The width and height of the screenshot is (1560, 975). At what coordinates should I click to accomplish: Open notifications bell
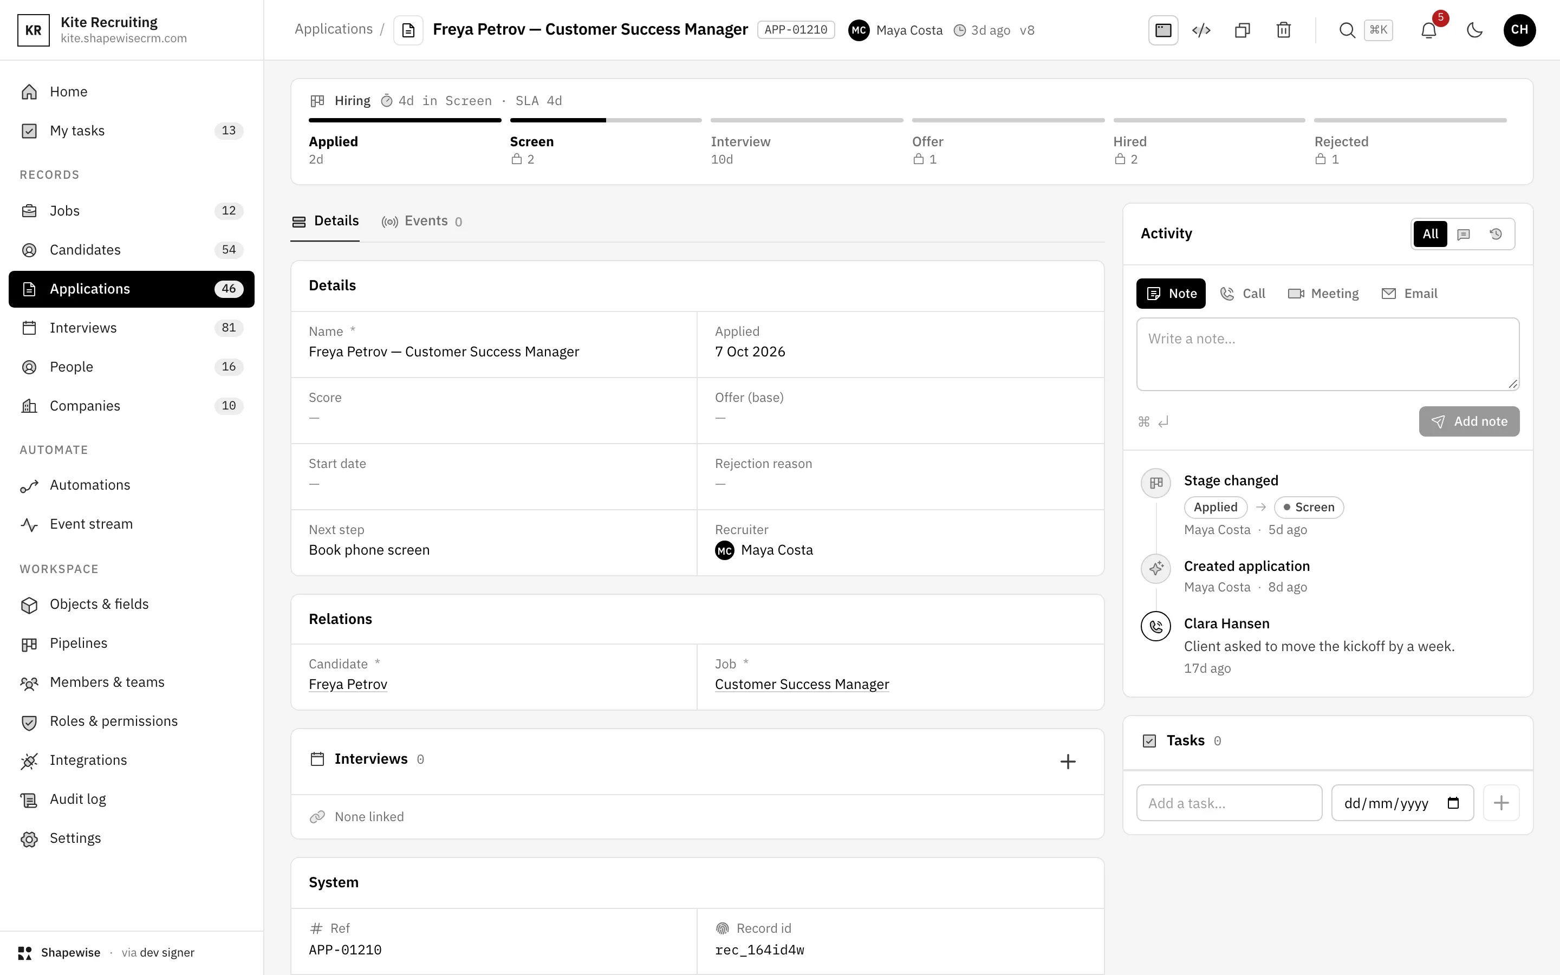coord(1428,30)
